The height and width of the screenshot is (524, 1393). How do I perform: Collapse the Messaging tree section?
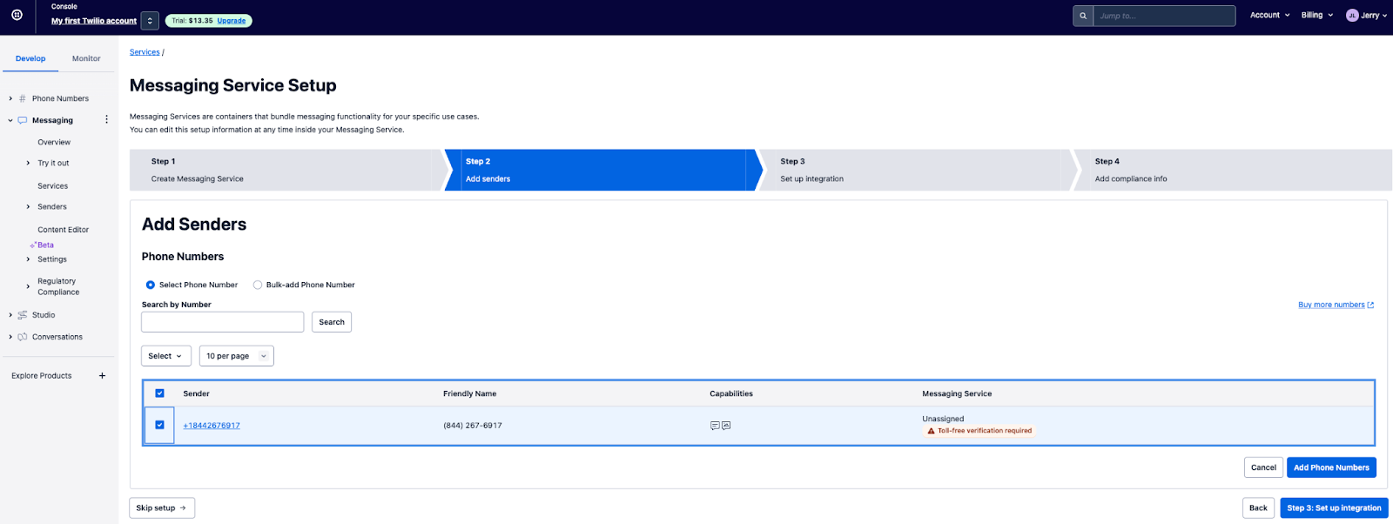[x=10, y=120]
